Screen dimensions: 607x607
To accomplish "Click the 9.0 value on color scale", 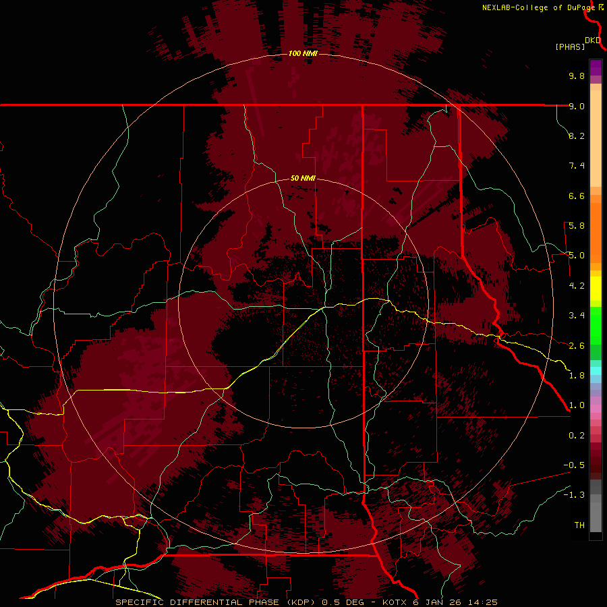I will click(x=577, y=106).
